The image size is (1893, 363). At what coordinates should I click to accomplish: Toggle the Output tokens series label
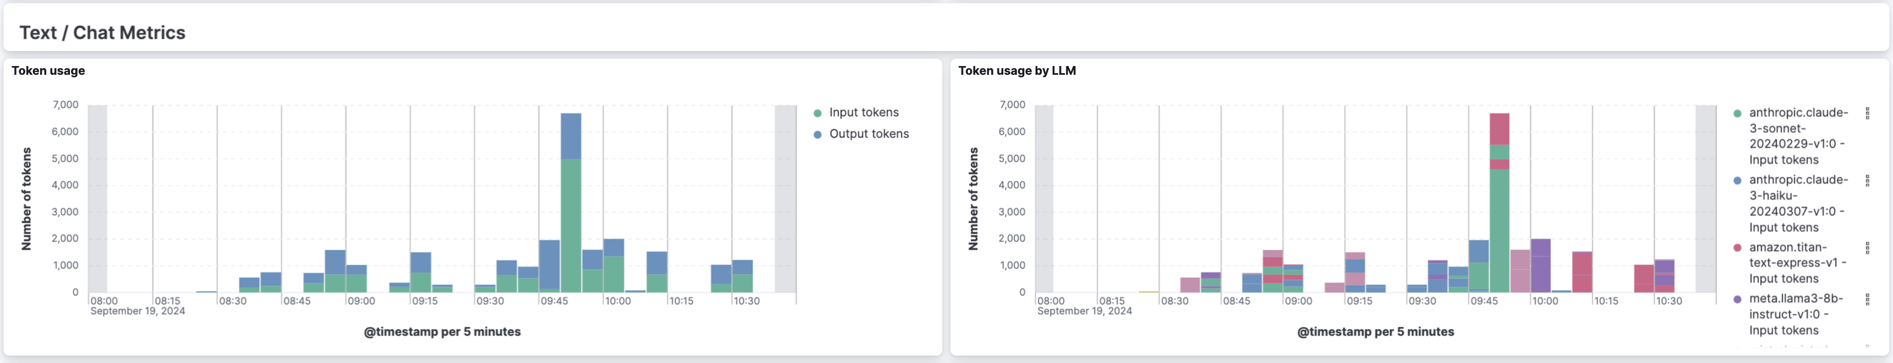tap(868, 134)
